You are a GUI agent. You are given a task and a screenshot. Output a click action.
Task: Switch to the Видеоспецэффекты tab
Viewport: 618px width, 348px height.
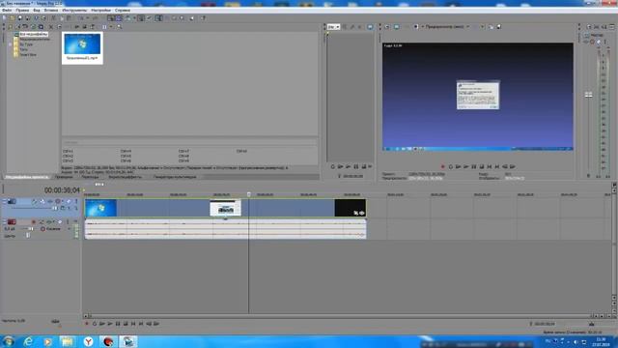pos(126,177)
